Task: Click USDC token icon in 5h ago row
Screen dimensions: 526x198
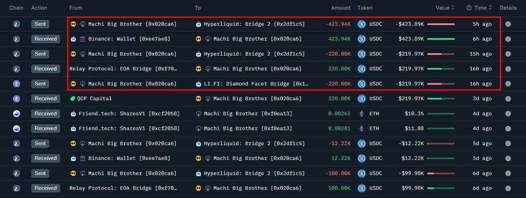Action: (362, 24)
